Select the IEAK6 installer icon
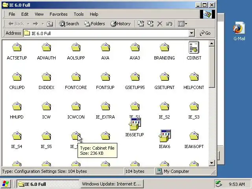The height and width of the screenshot is (189, 252). 165,136
